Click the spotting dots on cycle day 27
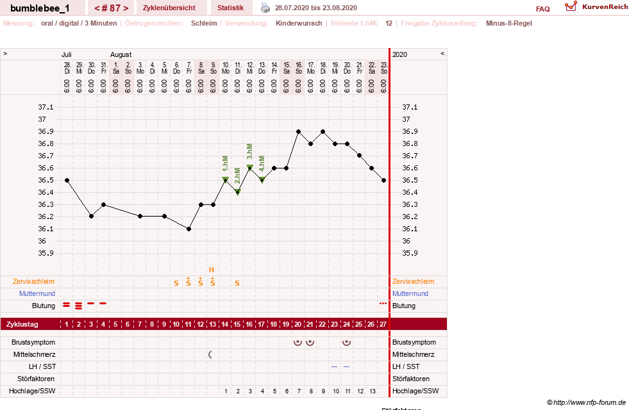 (x=383, y=304)
